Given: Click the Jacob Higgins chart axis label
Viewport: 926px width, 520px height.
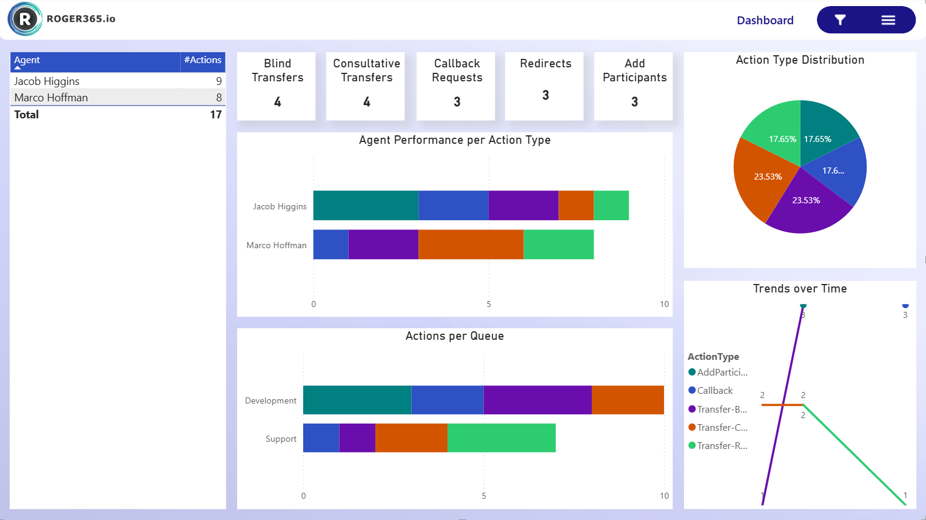Looking at the screenshot, I should coord(280,206).
